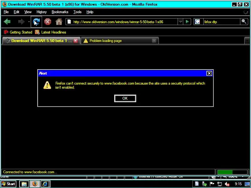Close the Problem loading page tab
This screenshot has height=188, width=251.
click(x=154, y=41)
